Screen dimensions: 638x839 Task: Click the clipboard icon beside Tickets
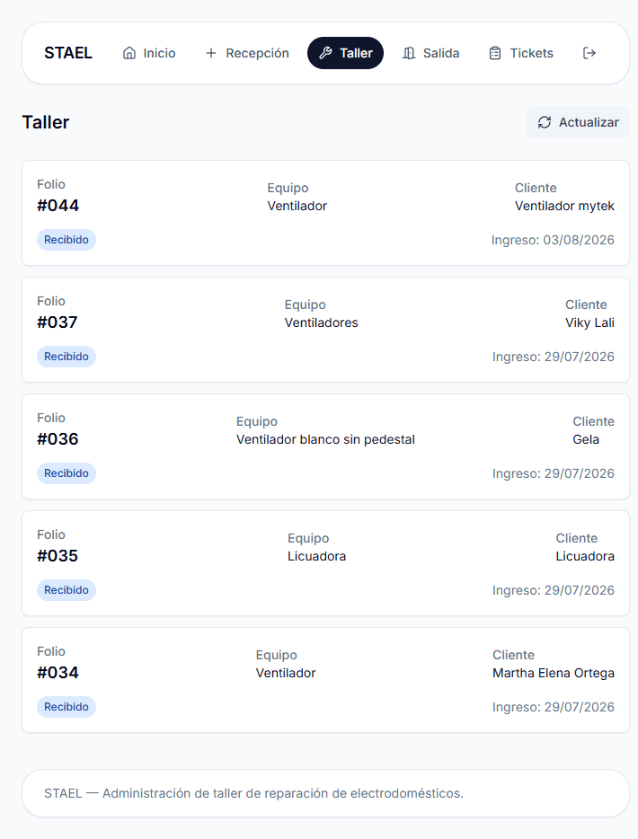point(495,53)
